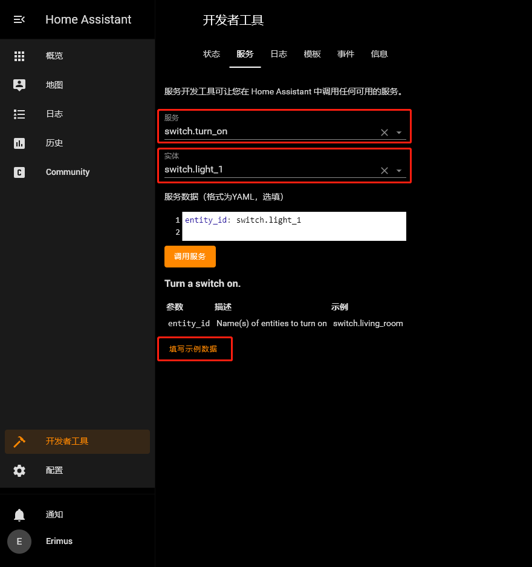Switch to the 模板 tab
The image size is (532, 567).
pos(312,54)
